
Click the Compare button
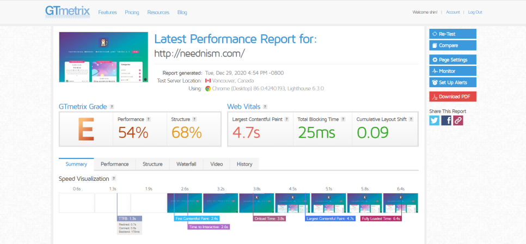click(x=452, y=45)
